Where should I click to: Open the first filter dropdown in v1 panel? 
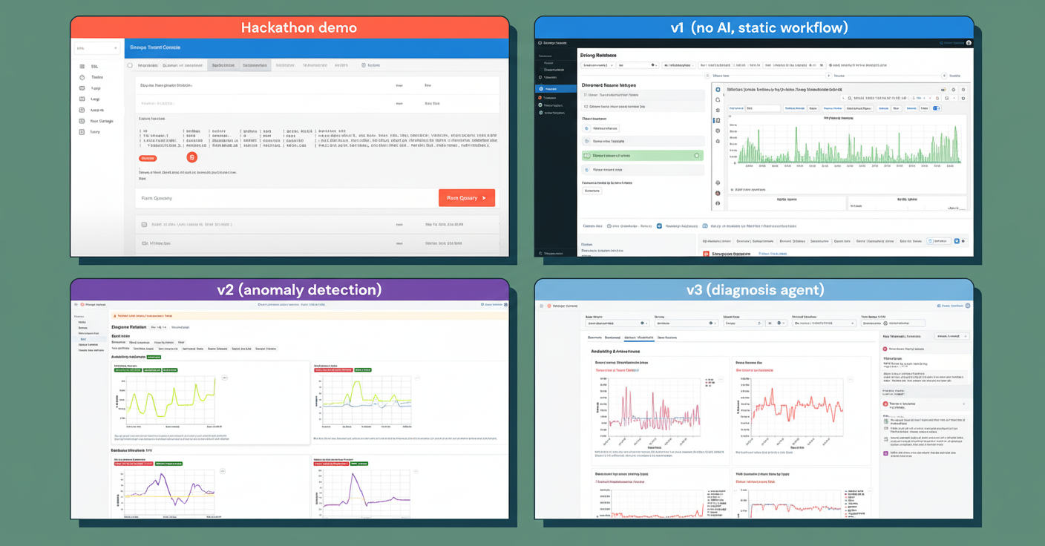(597, 65)
